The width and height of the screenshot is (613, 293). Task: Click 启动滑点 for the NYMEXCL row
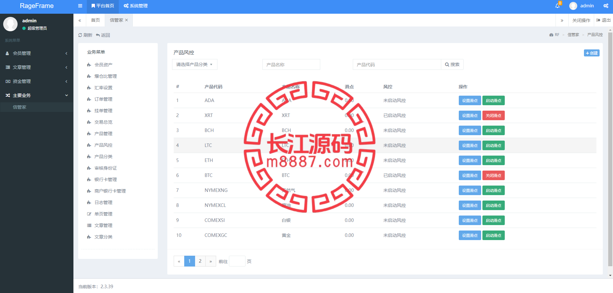pyautogui.click(x=493, y=205)
